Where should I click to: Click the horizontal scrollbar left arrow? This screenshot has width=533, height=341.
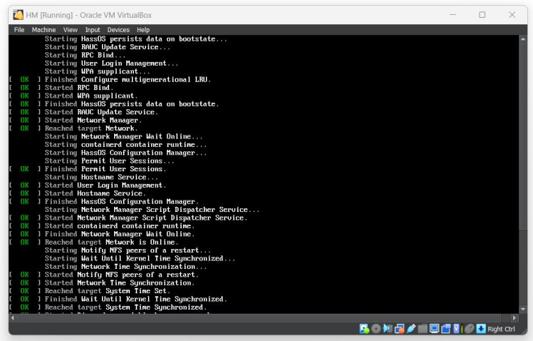13,318
